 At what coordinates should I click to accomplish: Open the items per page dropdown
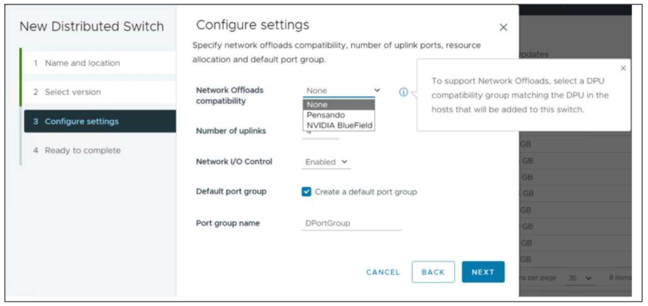click(580, 278)
